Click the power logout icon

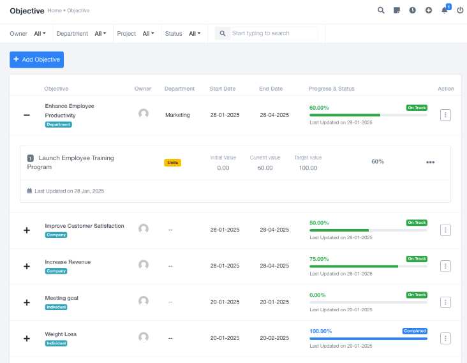tap(460, 10)
